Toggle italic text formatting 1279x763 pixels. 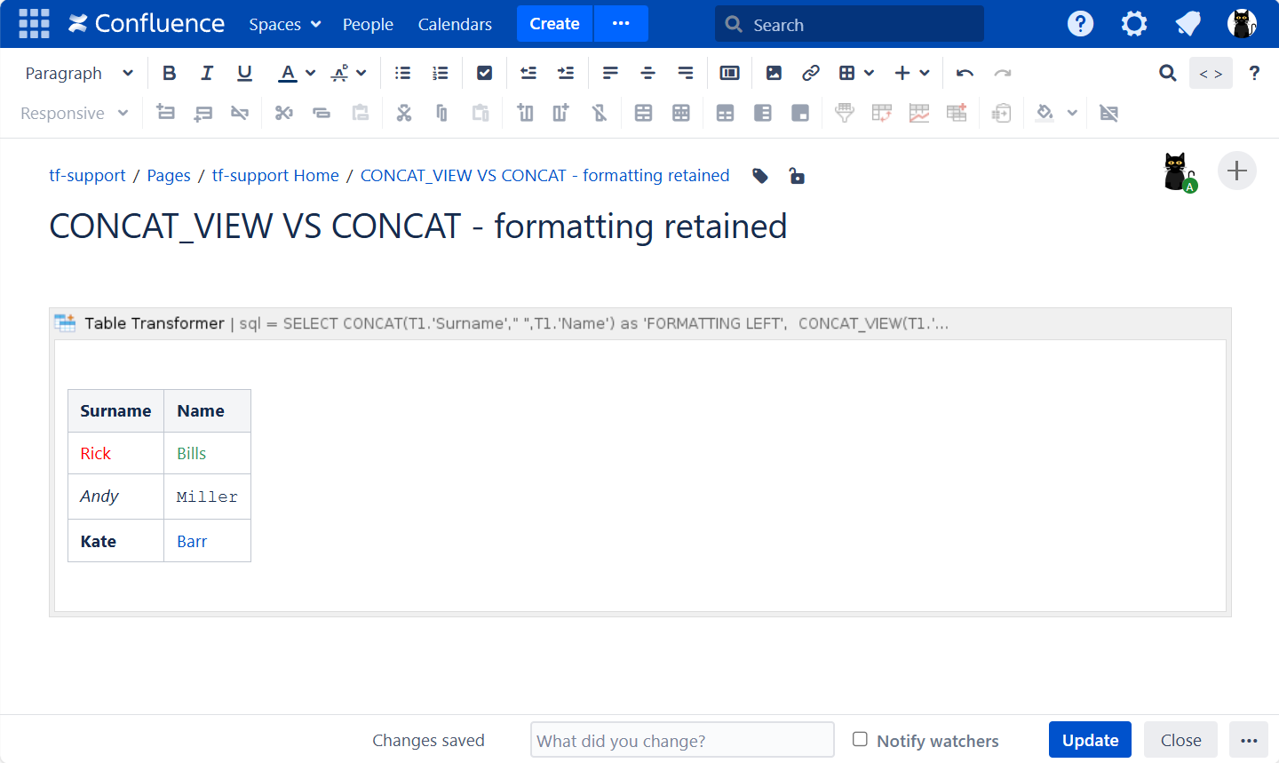click(207, 73)
